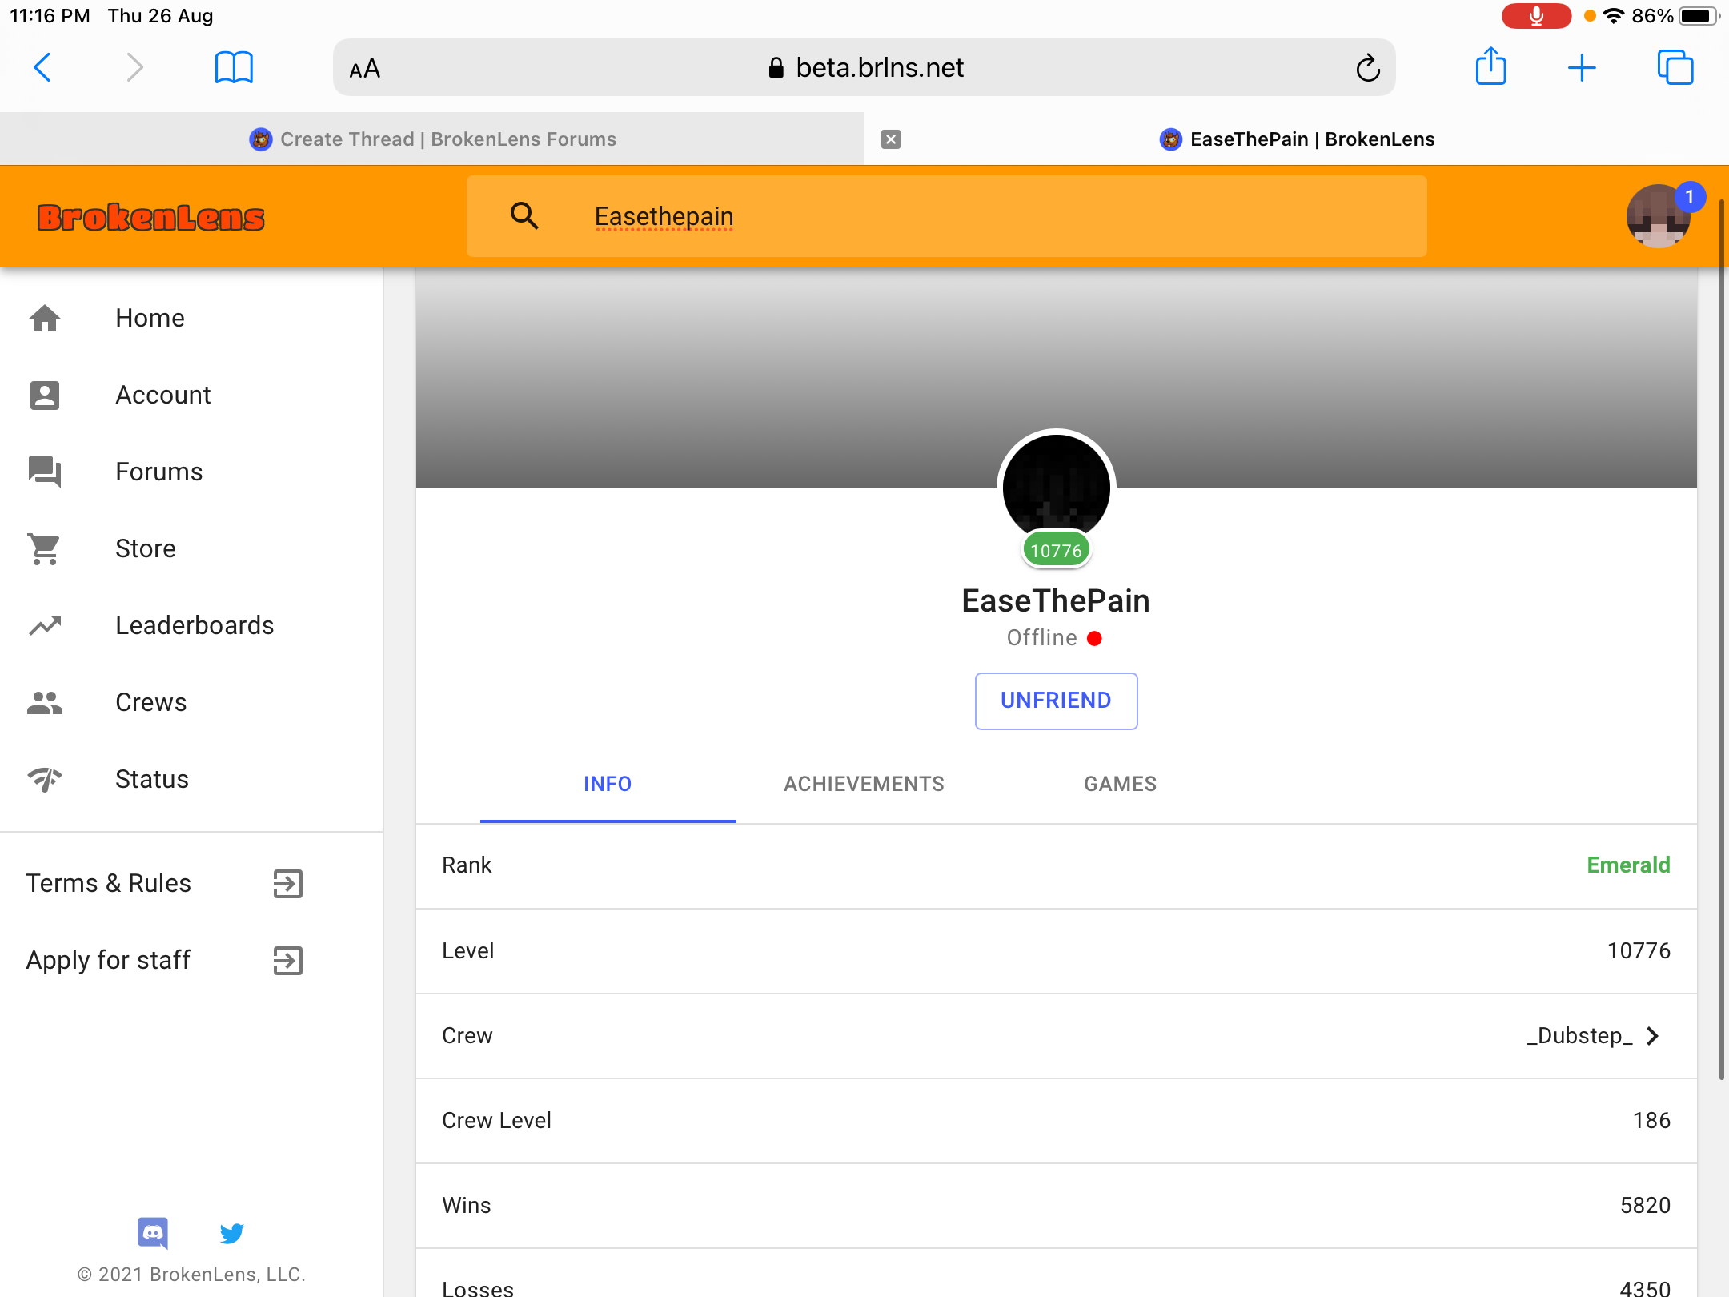1729x1297 pixels.
Task: Switch to the Achievements tab
Action: 864,784
